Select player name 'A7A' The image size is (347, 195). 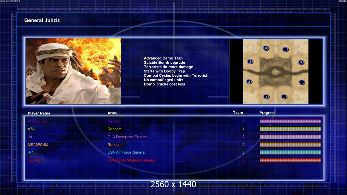tap(31, 129)
